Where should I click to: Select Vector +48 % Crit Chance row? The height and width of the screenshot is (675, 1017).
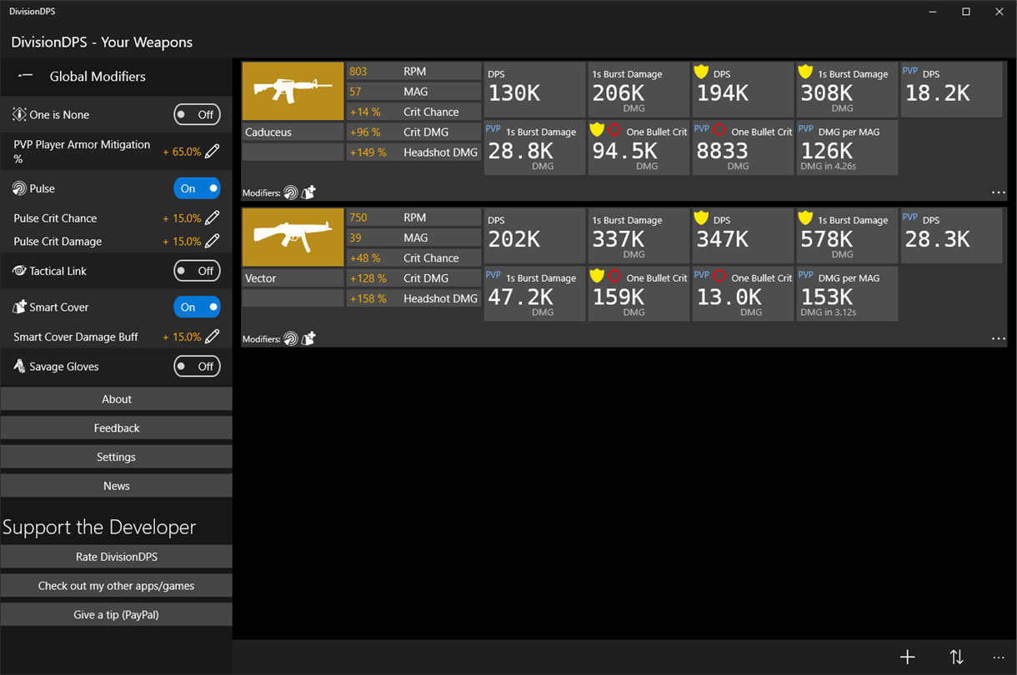pyautogui.click(x=413, y=257)
